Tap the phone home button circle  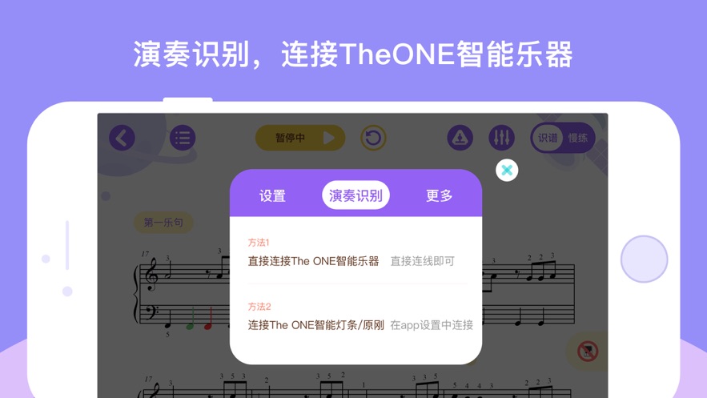644,259
